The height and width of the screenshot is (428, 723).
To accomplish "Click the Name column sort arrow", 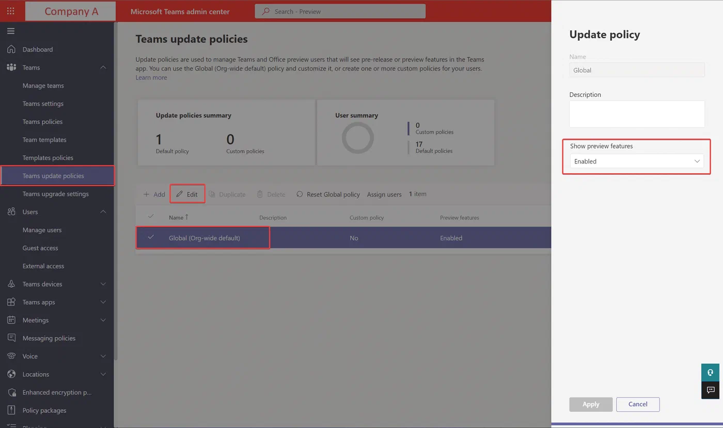I will pos(186,217).
